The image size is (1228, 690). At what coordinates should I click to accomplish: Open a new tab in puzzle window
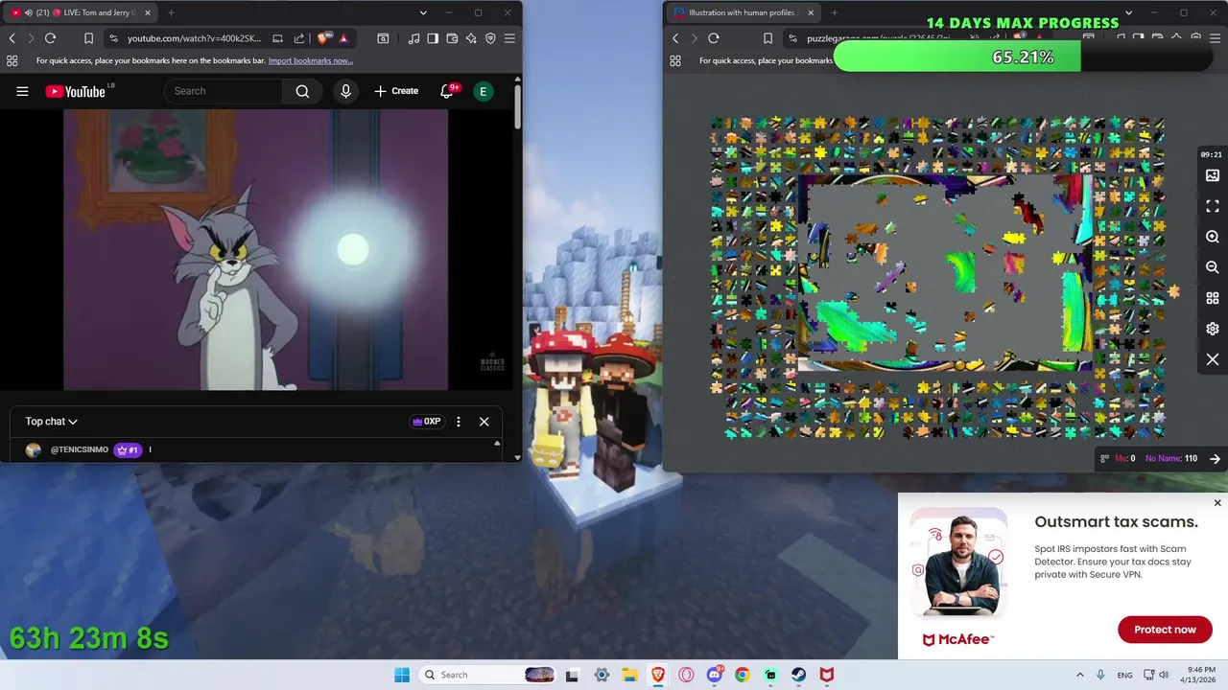click(834, 12)
